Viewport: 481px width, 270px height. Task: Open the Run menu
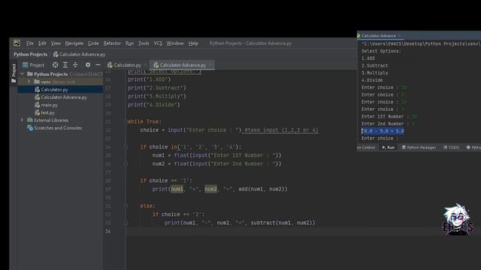(129, 43)
